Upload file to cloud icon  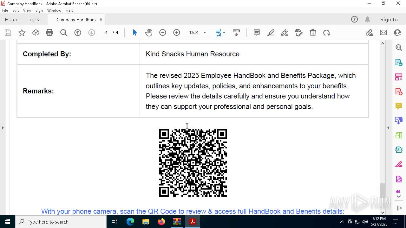(x=36, y=33)
